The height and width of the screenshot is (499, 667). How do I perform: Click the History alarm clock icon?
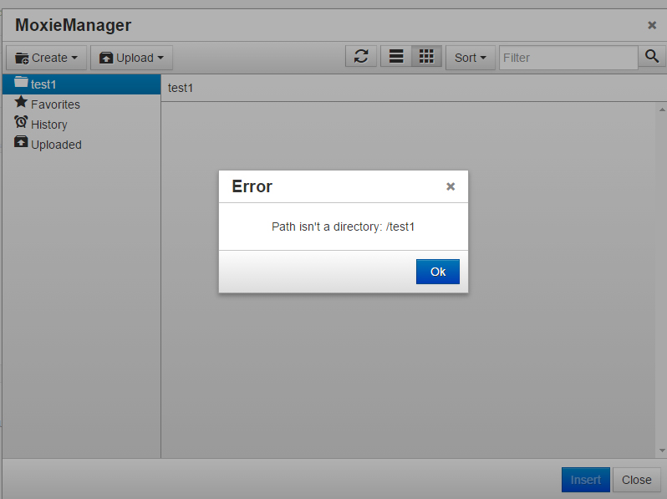coord(21,122)
